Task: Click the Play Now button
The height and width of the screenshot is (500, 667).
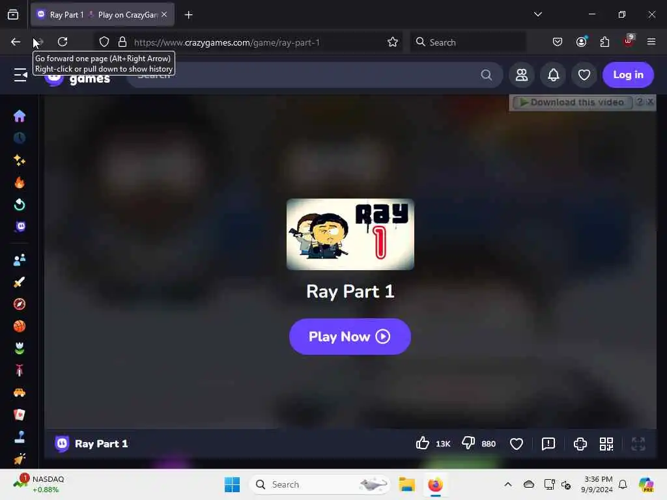Action: (350, 337)
